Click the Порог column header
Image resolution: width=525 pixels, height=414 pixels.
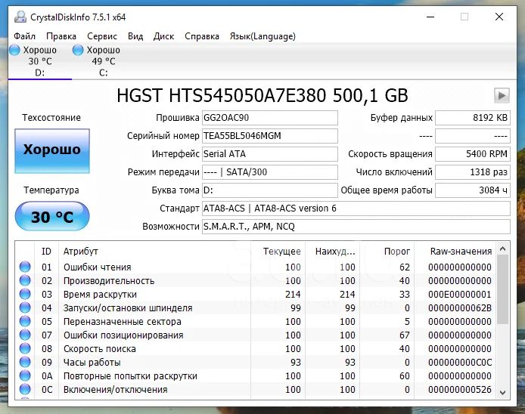coord(387,251)
